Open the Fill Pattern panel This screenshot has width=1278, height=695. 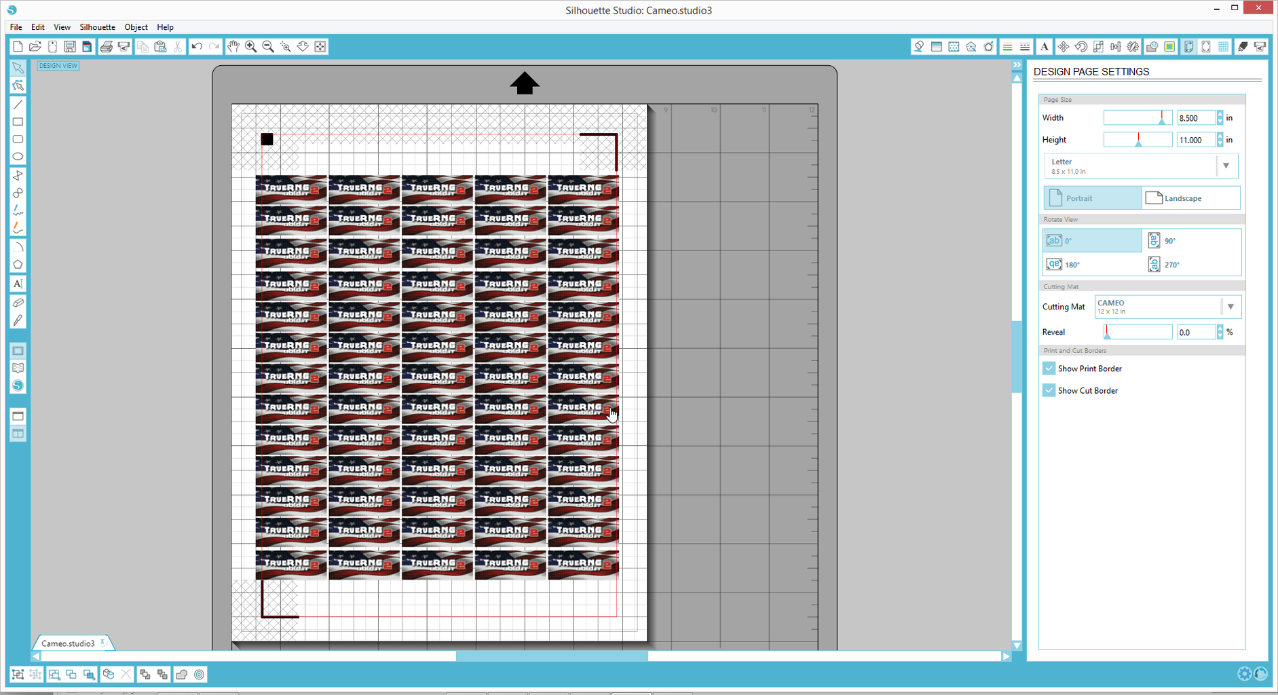tap(954, 46)
